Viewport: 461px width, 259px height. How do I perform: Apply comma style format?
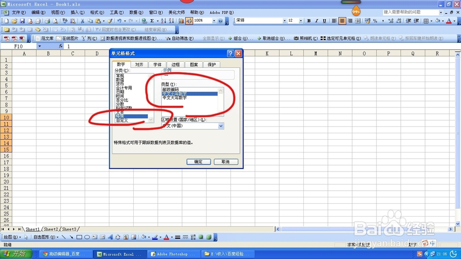point(383,21)
